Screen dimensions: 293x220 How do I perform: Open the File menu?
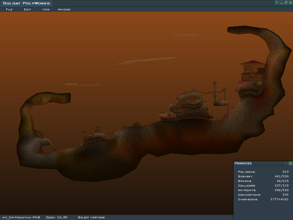point(9,9)
